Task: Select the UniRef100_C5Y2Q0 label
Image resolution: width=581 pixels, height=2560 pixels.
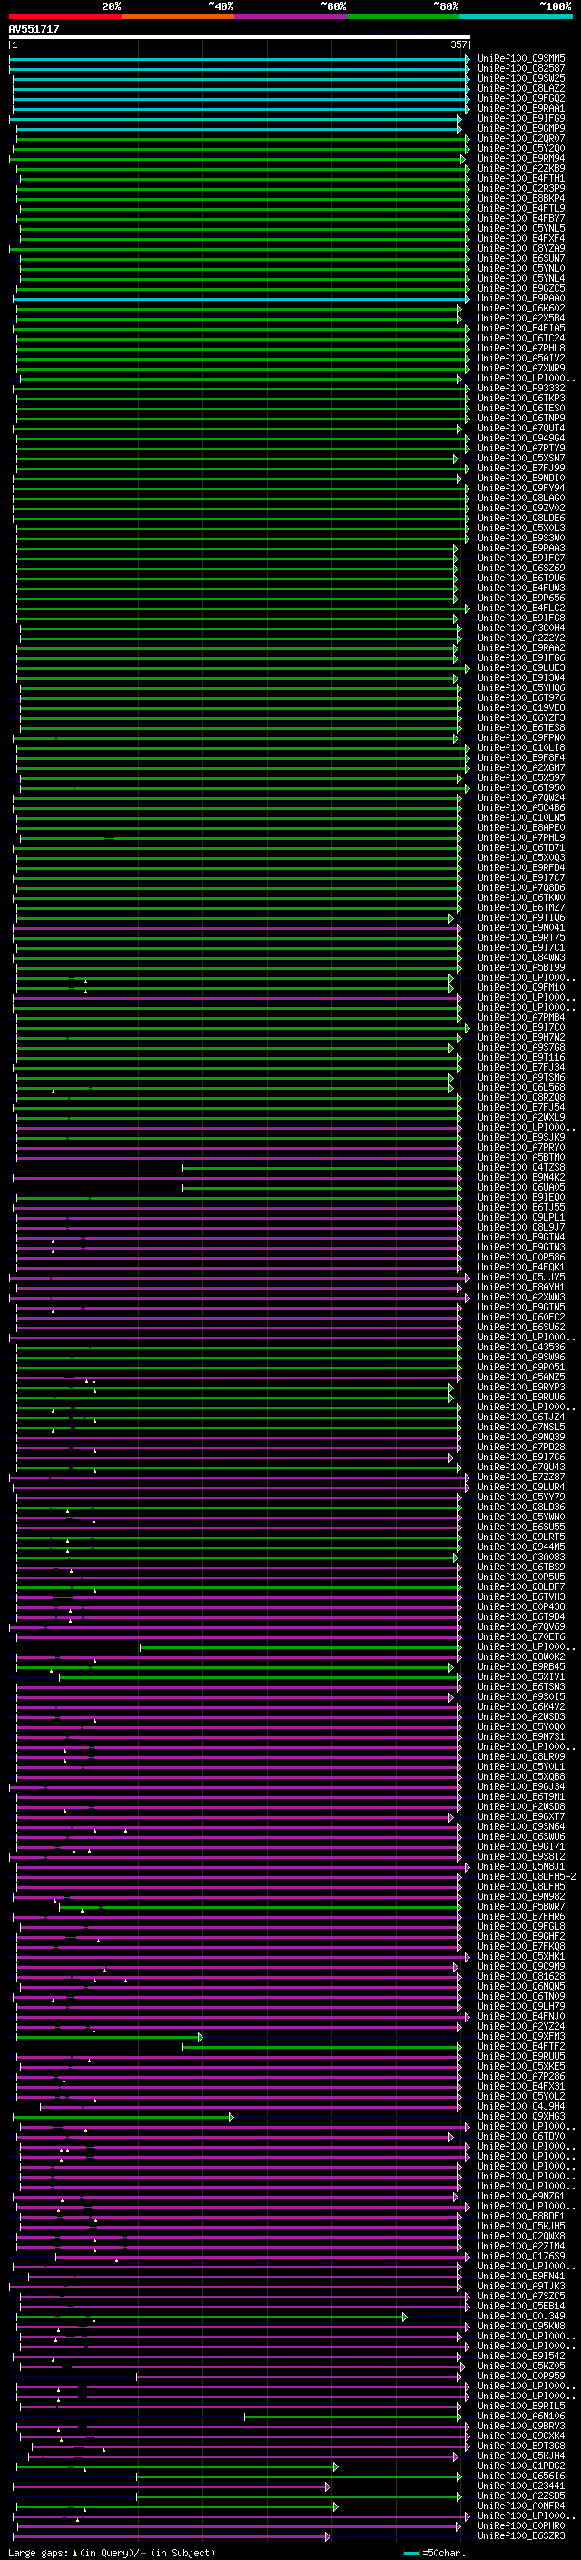Action: click(521, 148)
